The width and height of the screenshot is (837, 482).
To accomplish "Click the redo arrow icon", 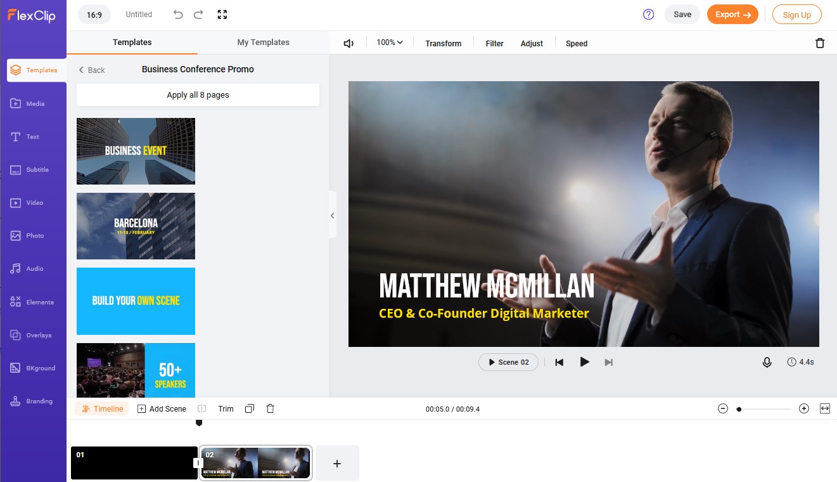I will (198, 15).
